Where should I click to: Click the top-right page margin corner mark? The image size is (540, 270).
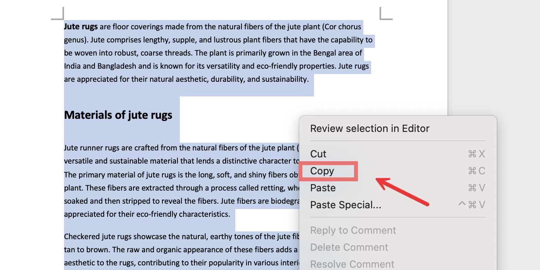[385, 14]
